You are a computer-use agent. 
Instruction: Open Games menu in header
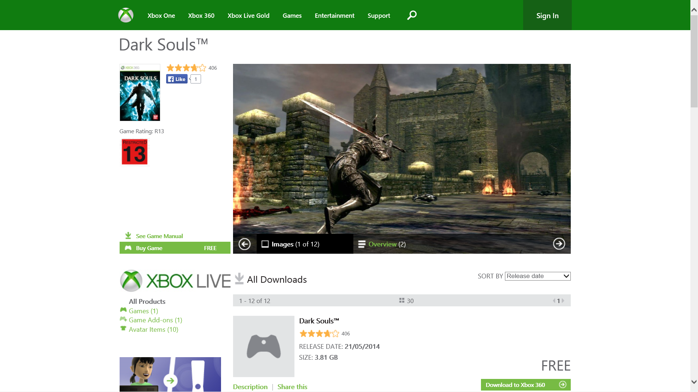tap(292, 16)
